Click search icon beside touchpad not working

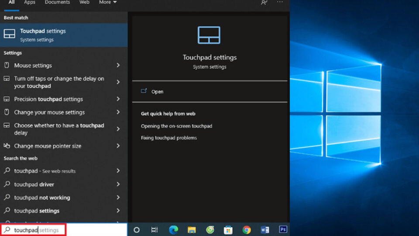coord(7,197)
